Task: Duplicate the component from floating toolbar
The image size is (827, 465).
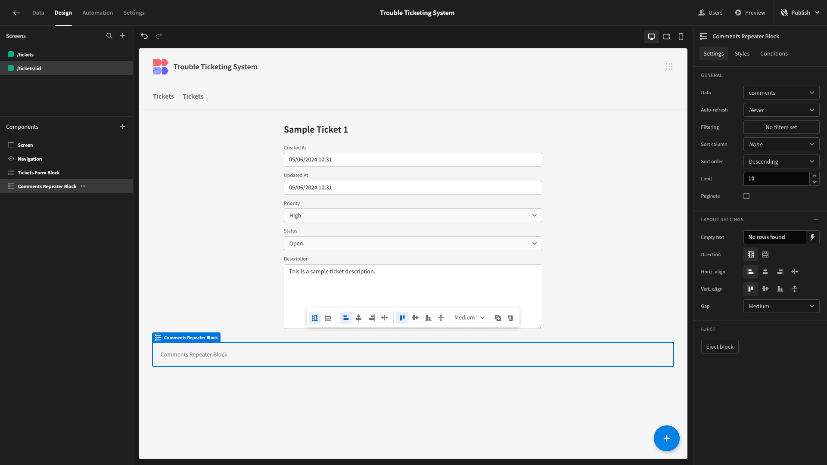Action: point(498,318)
